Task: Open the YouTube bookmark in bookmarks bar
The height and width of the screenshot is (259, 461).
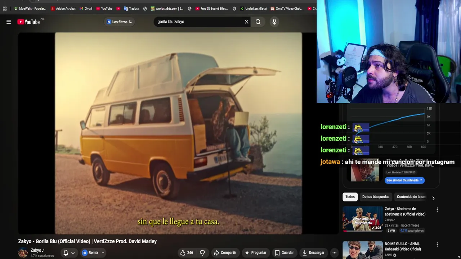Action: coord(104,9)
